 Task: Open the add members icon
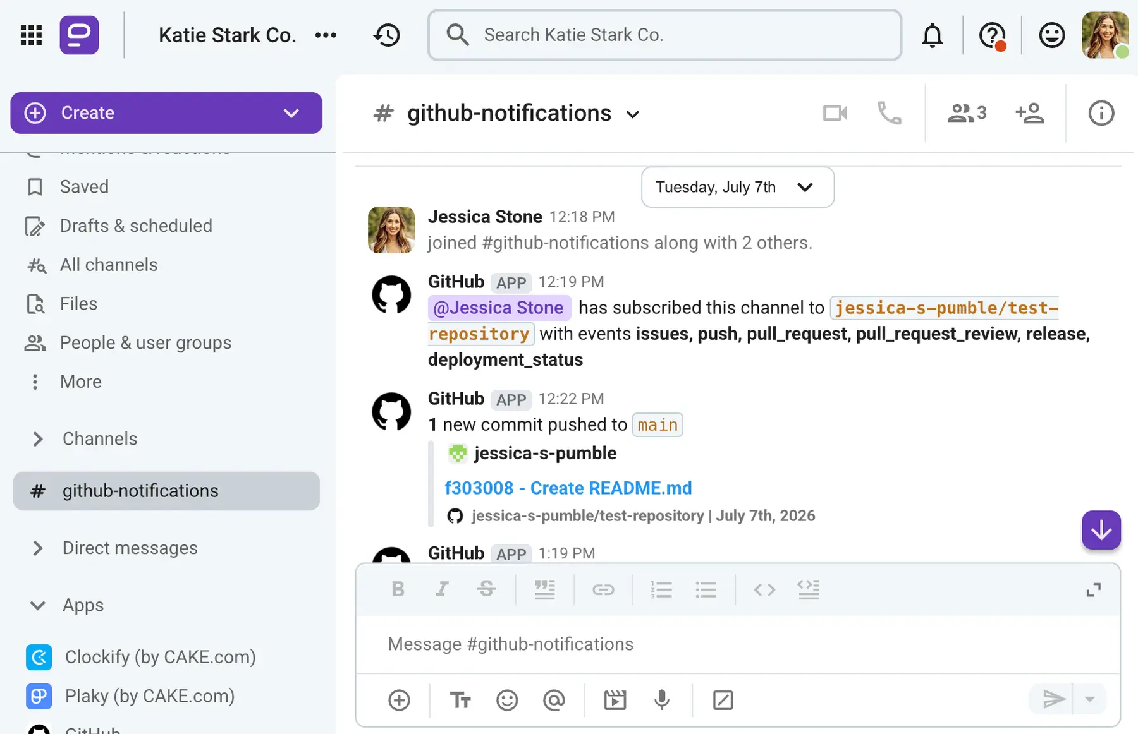pyautogui.click(x=1029, y=113)
